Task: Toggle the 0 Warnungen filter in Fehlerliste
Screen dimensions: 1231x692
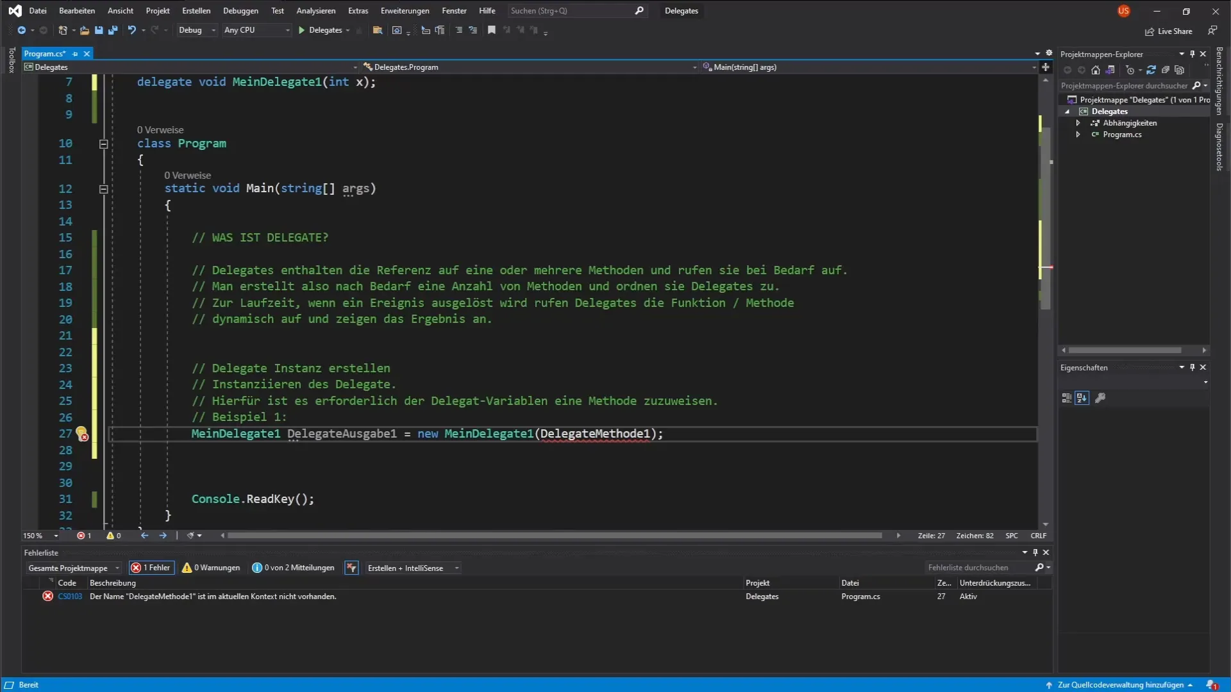Action: 211,568
